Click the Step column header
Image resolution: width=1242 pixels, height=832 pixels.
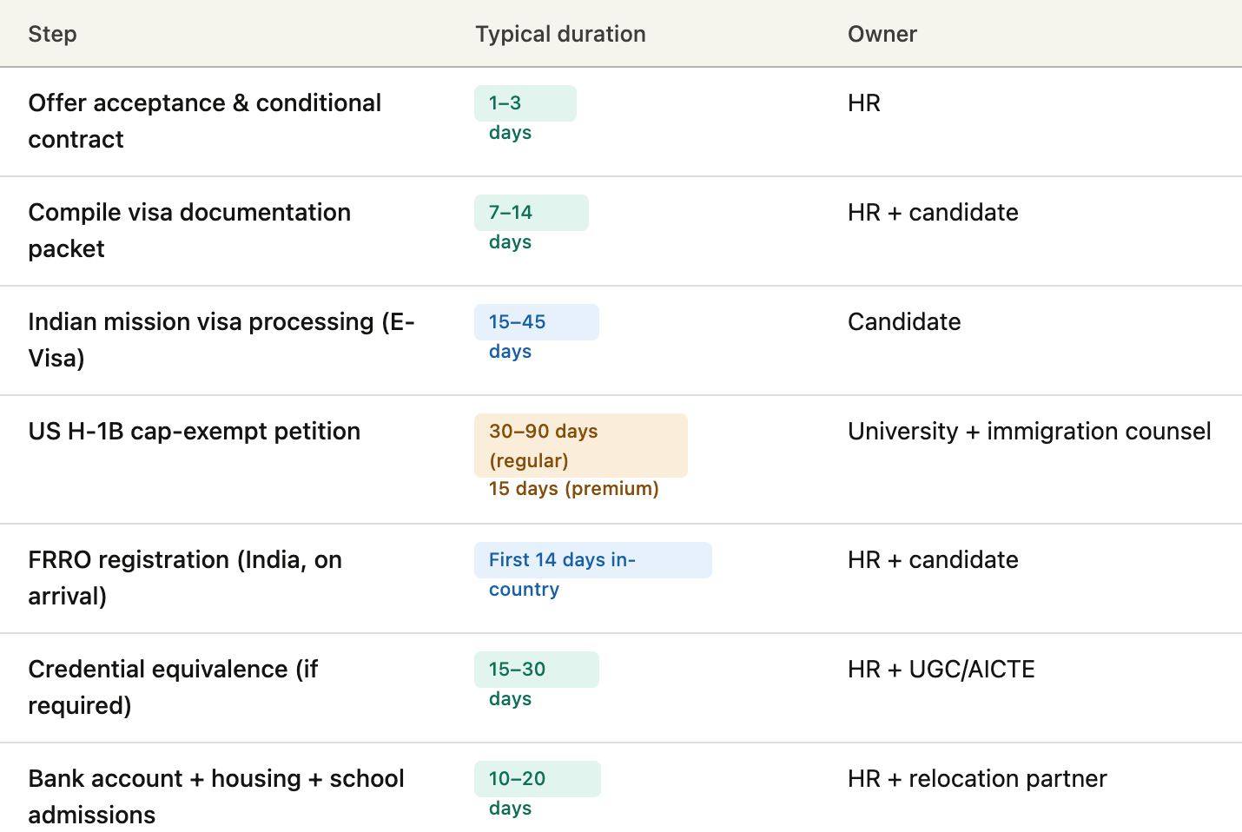(52, 34)
